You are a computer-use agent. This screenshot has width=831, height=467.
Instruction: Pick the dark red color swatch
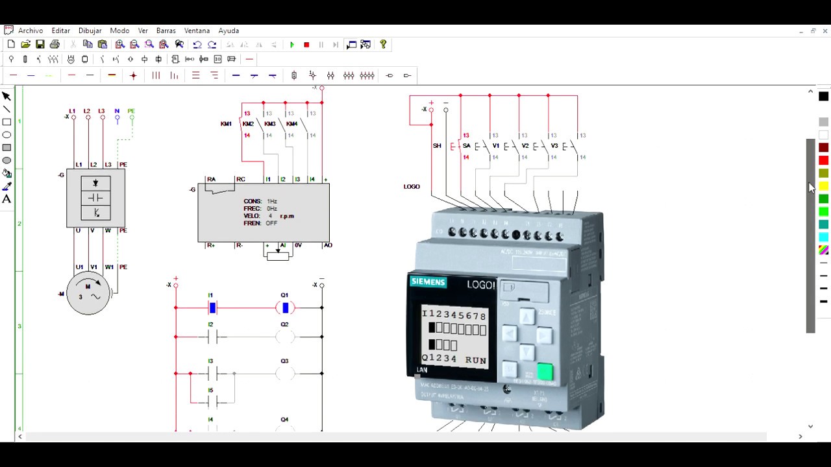click(x=823, y=148)
